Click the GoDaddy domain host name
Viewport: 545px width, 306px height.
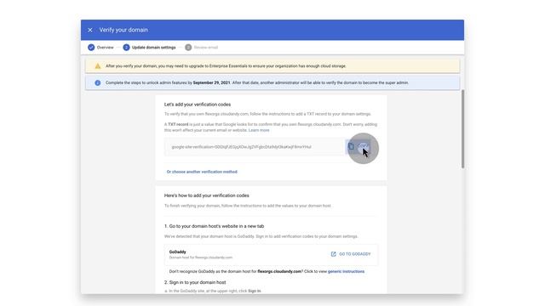pos(178,252)
